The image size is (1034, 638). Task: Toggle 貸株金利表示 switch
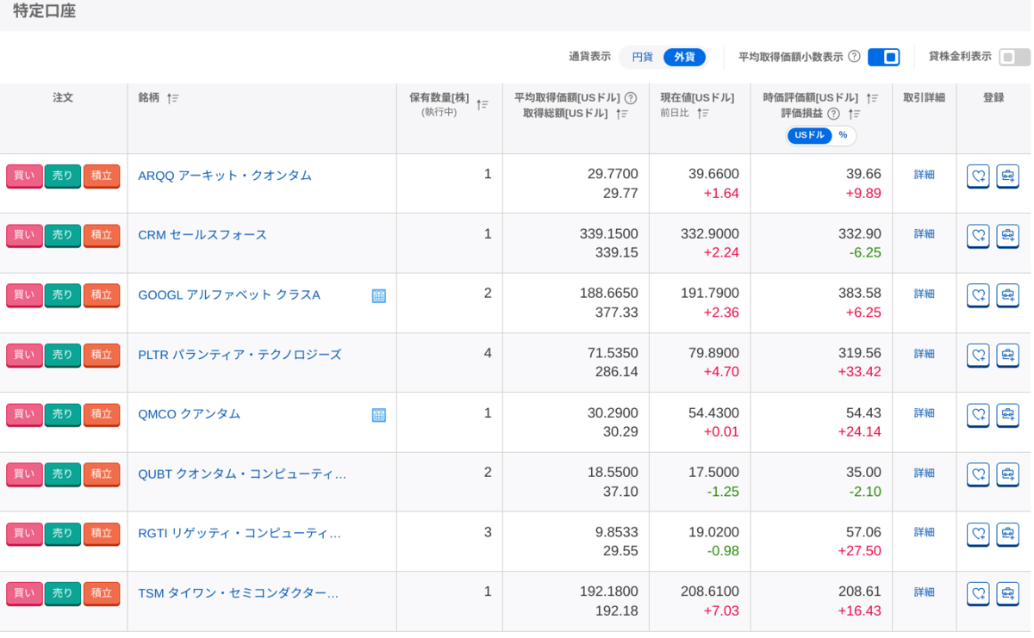[x=1014, y=57]
